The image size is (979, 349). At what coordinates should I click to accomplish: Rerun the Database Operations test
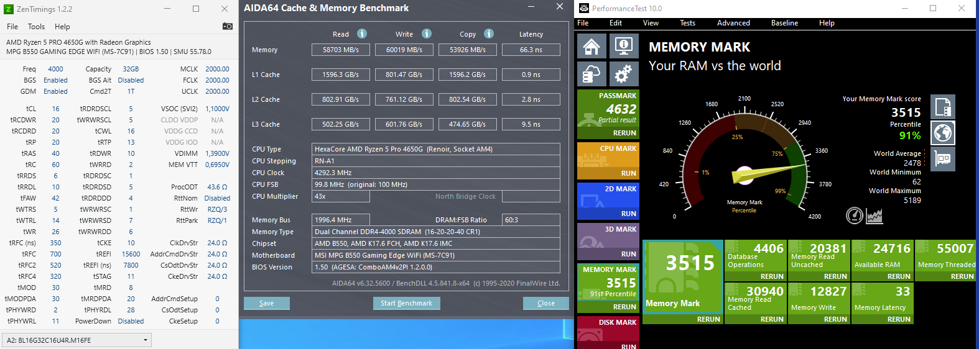coord(772,276)
